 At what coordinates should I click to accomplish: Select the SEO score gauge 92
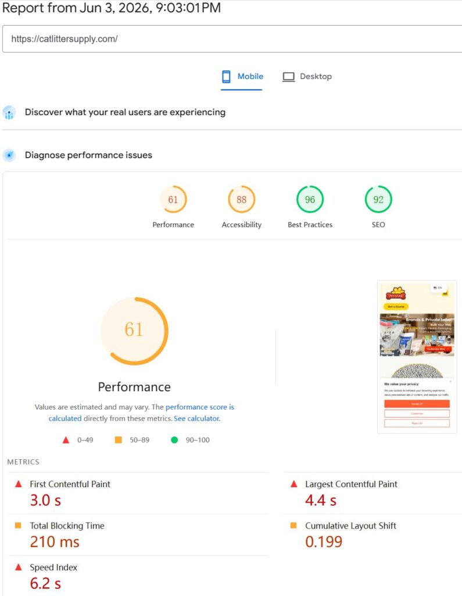click(x=378, y=199)
